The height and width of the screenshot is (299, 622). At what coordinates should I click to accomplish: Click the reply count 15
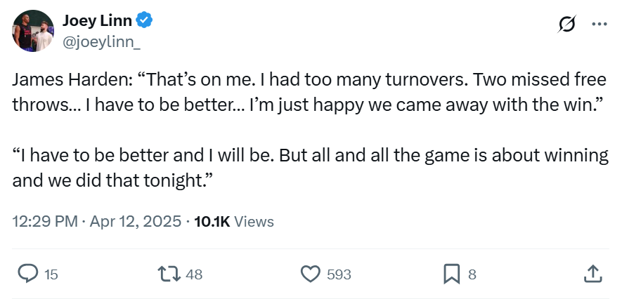tap(51, 274)
